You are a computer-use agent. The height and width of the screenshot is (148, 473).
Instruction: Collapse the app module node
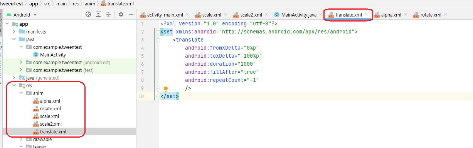tap(8, 24)
